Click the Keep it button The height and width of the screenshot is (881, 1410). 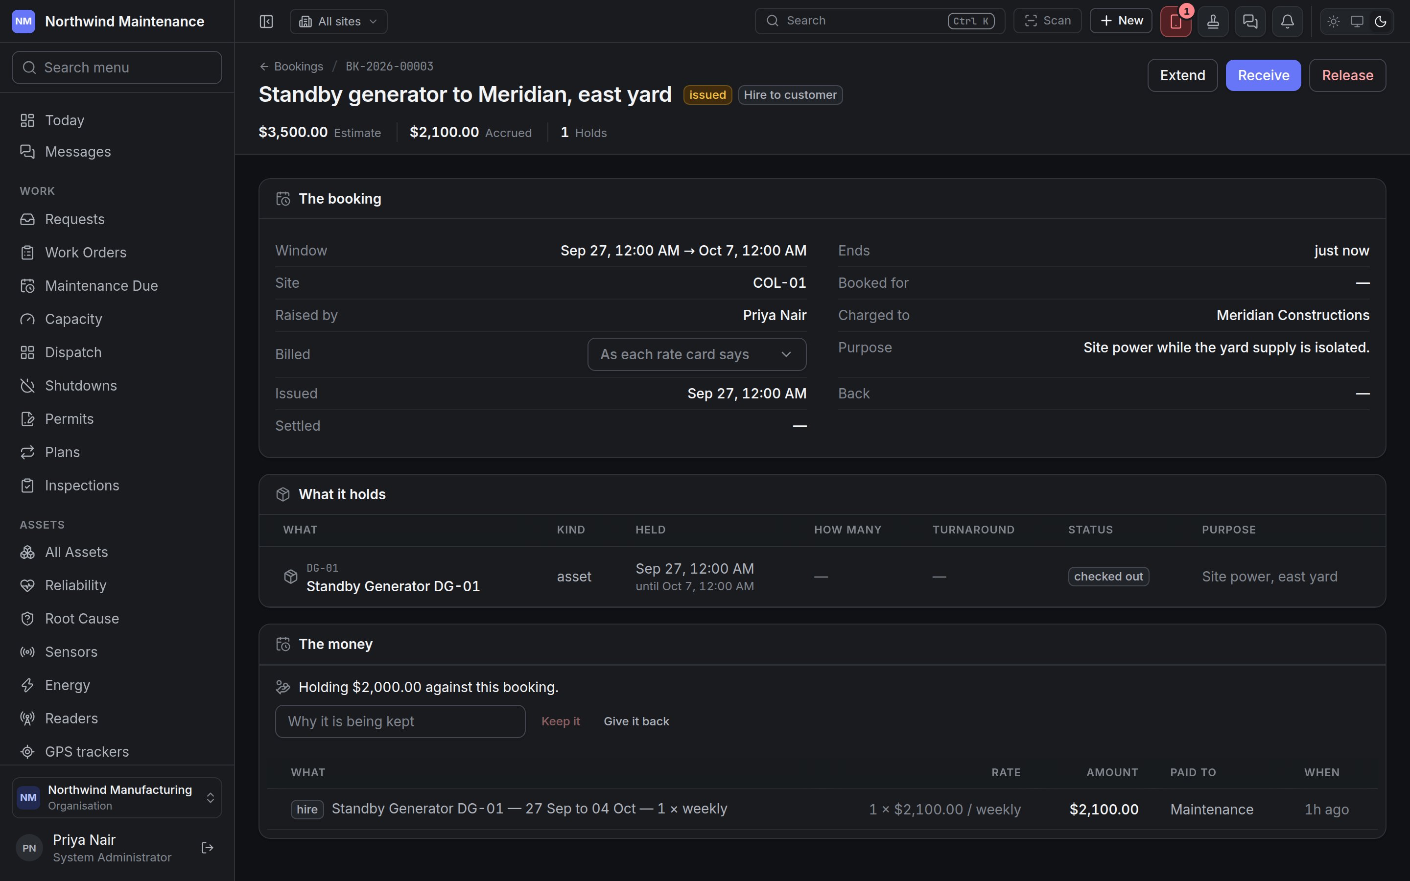(x=561, y=721)
